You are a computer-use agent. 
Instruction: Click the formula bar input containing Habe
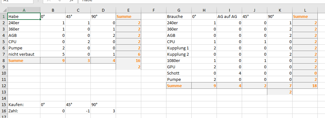(201, 1)
